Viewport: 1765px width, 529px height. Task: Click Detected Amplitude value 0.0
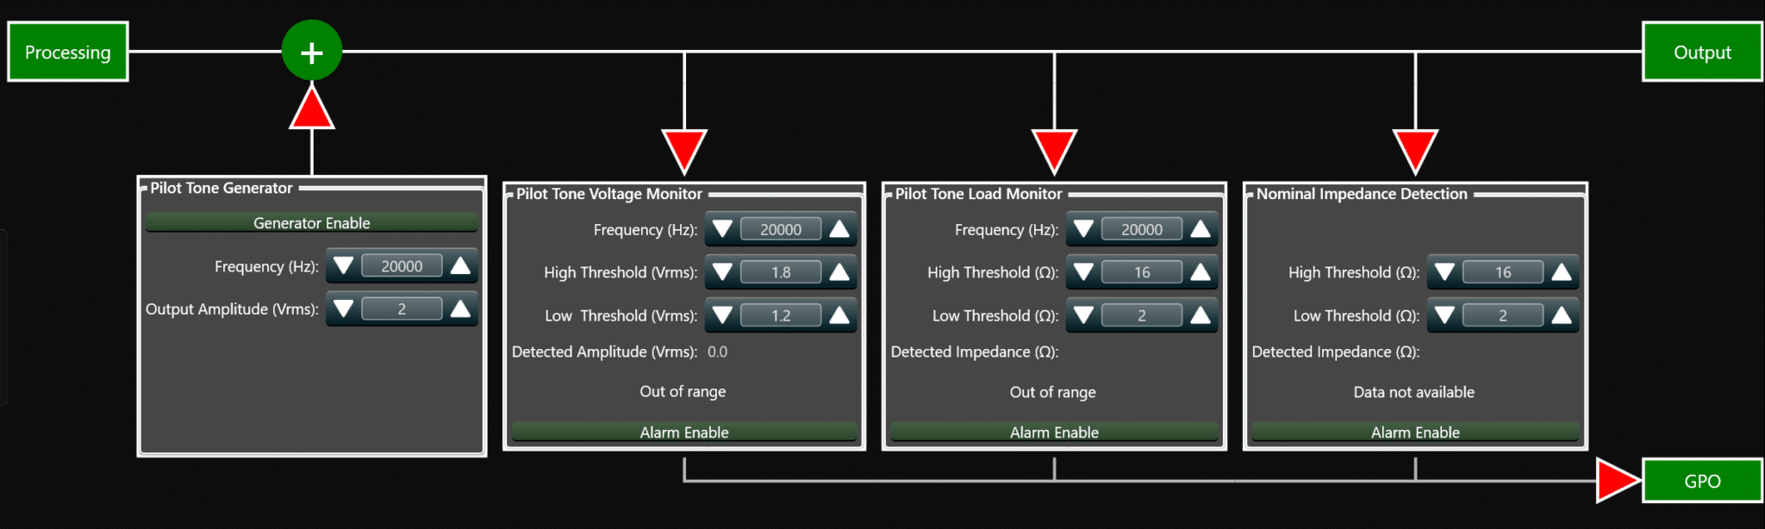click(x=717, y=352)
